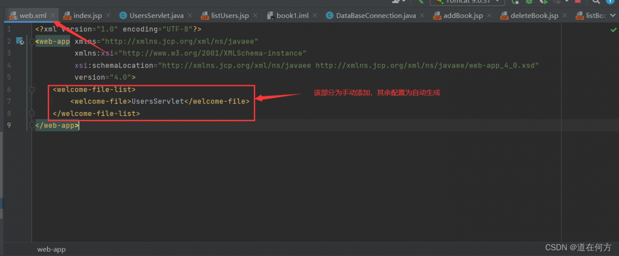Close the web.xml tab
Viewport: 619px width, 256px height.
[53, 16]
